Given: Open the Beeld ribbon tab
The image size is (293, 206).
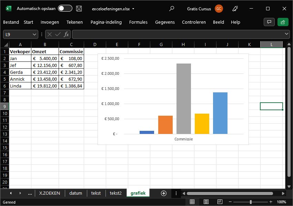Looking at the screenshot, I should [x=219, y=22].
